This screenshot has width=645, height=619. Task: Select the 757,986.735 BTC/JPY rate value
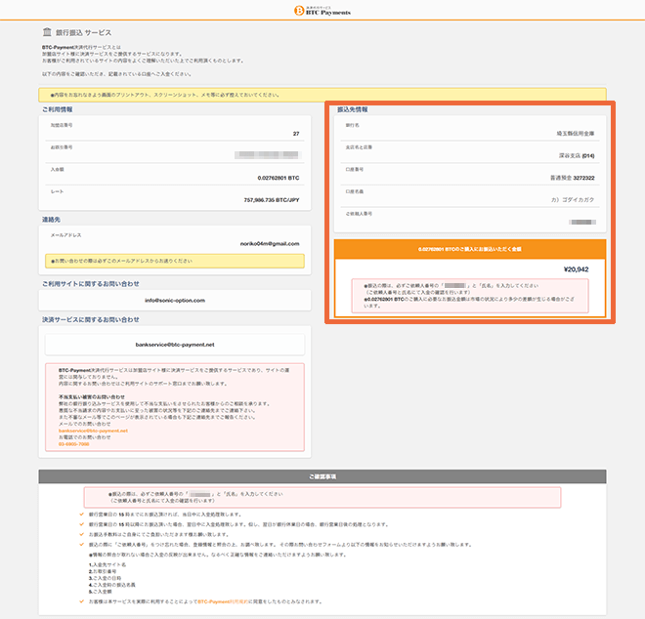tap(272, 200)
